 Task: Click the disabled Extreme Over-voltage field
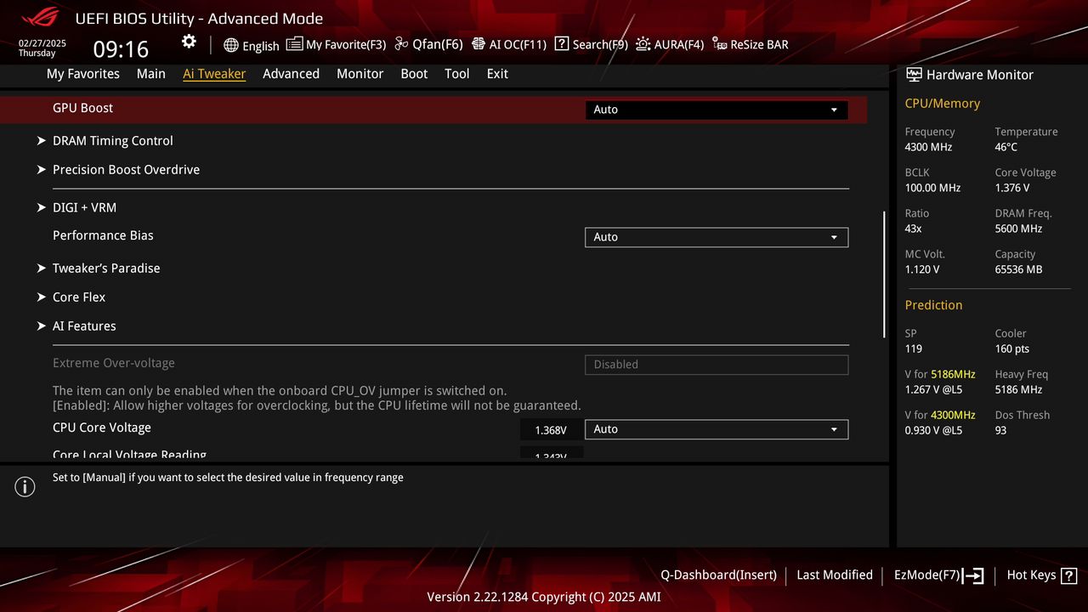pos(717,365)
